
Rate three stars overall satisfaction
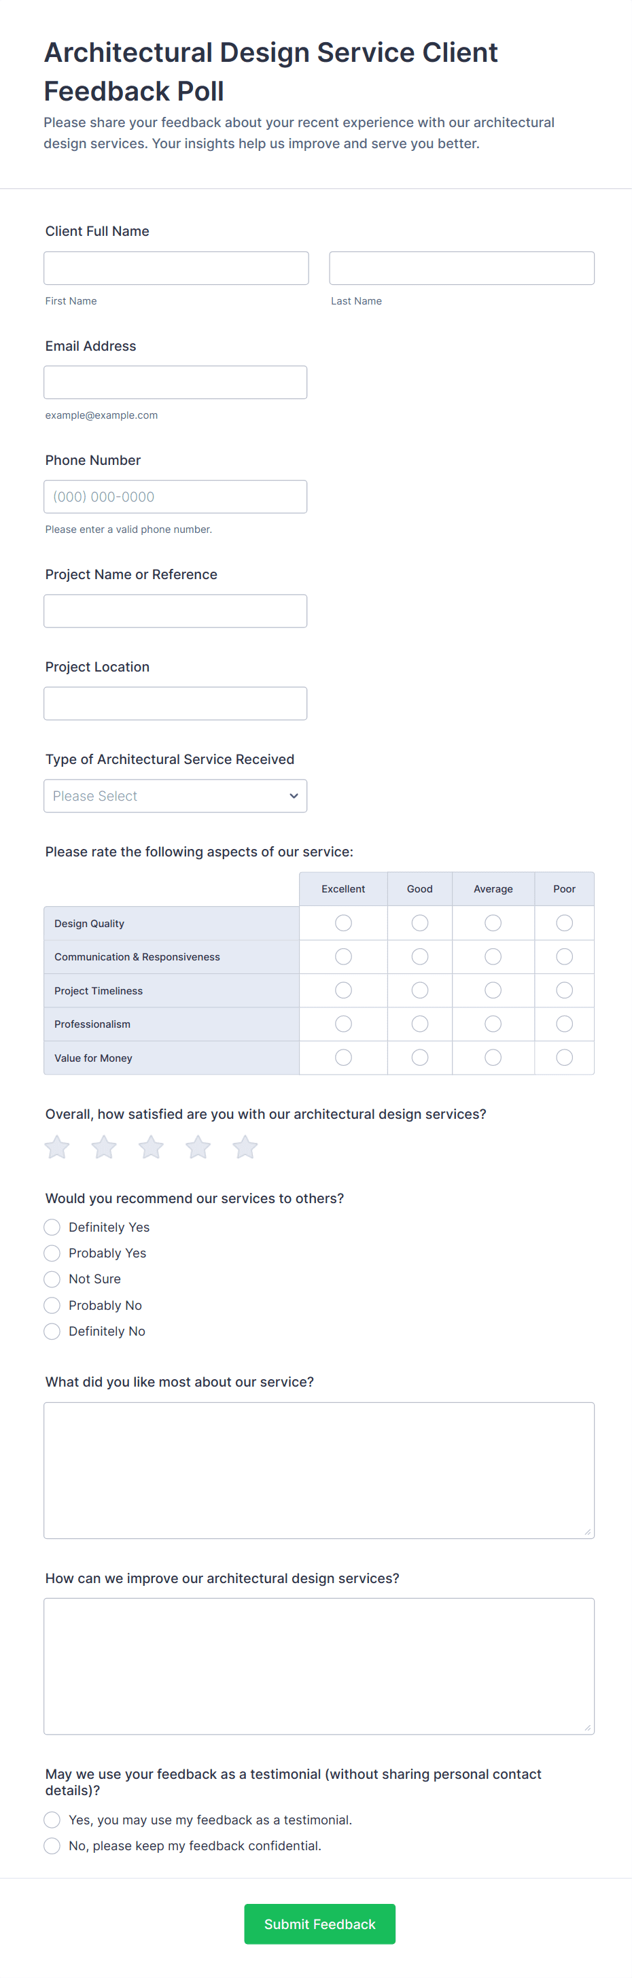(152, 1147)
